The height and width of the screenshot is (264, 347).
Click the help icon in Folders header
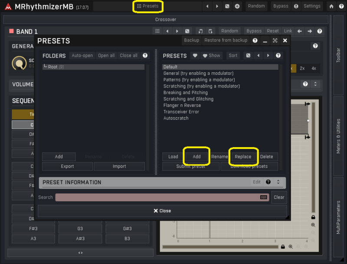[145, 55]
